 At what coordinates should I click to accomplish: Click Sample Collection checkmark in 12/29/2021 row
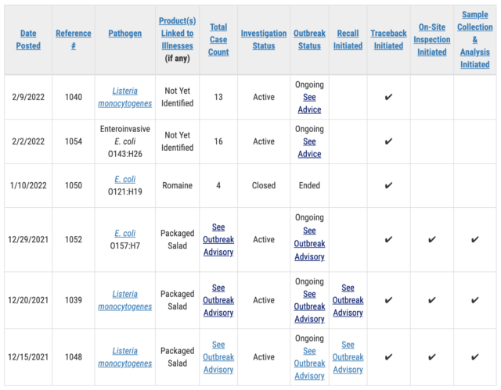(475, 239)
